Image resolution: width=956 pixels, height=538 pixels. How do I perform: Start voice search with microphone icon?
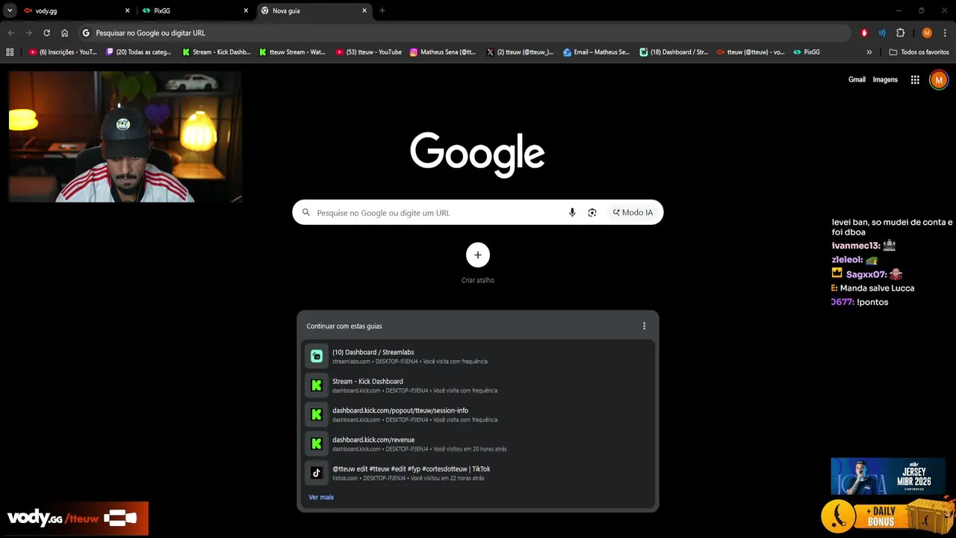click(x=572, y=212)
